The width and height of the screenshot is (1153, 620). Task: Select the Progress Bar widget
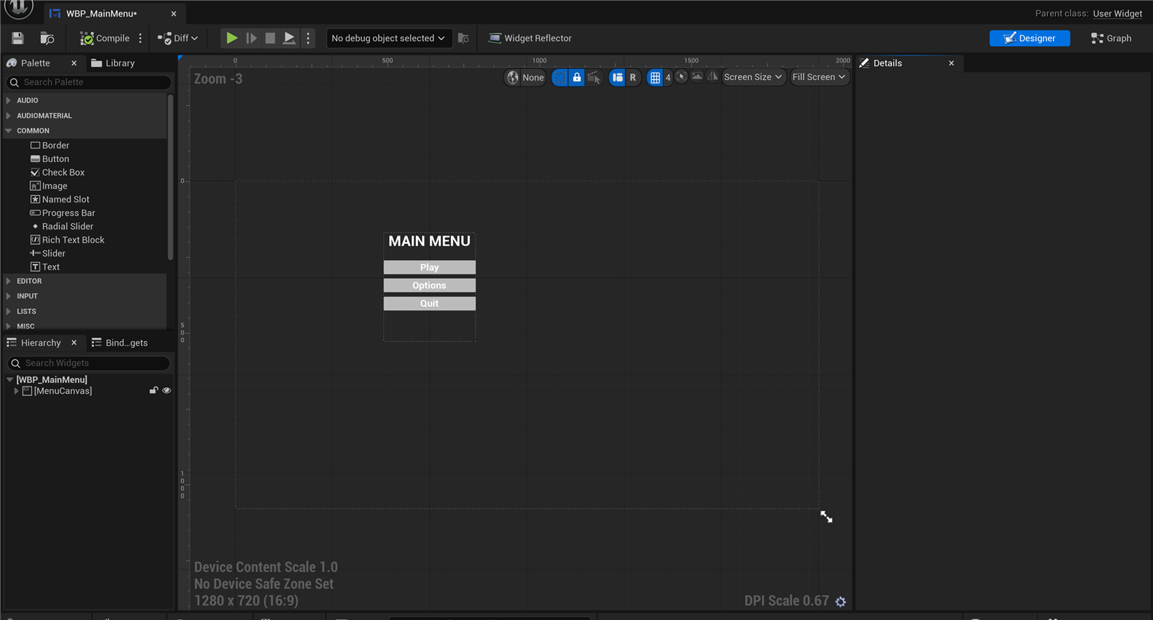(x=63, y=213)
